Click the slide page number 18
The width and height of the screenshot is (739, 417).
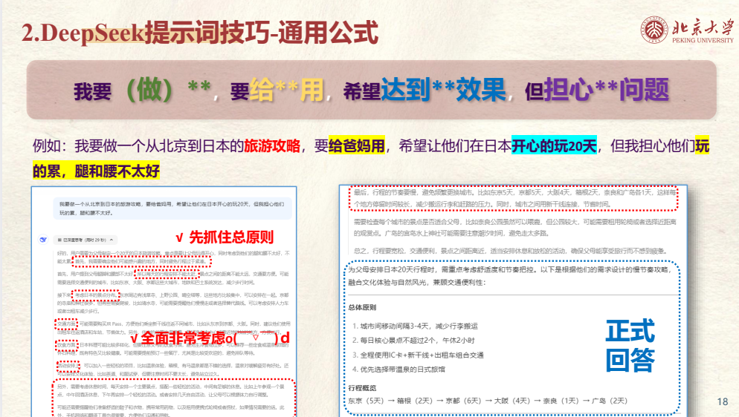coord(723,401)
